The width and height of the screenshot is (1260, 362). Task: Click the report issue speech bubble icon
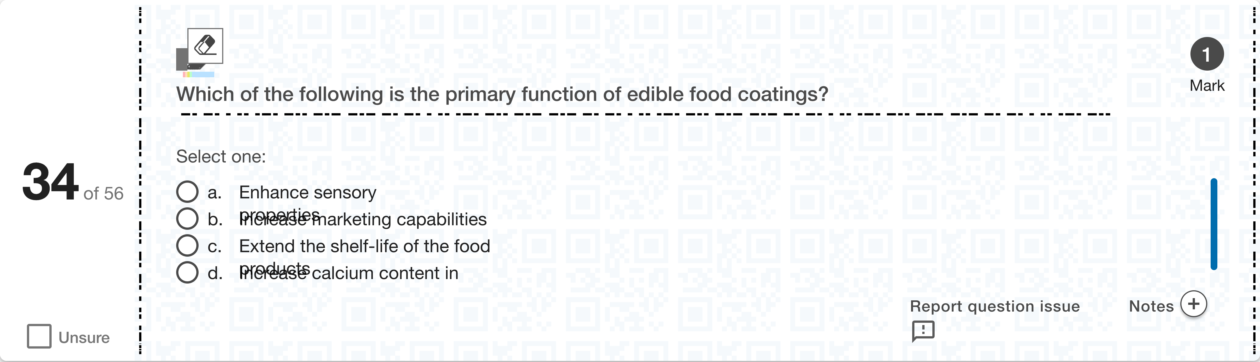click(x=923, y=331)
